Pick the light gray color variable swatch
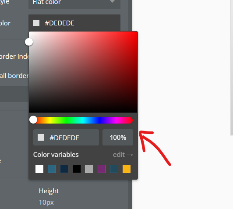 coord(89,169)
